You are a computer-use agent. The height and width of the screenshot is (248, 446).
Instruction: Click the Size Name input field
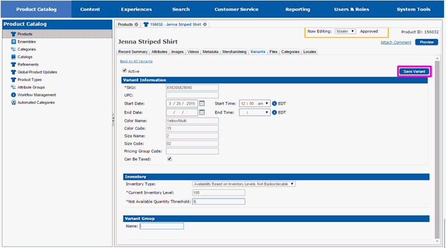point(192,136)
